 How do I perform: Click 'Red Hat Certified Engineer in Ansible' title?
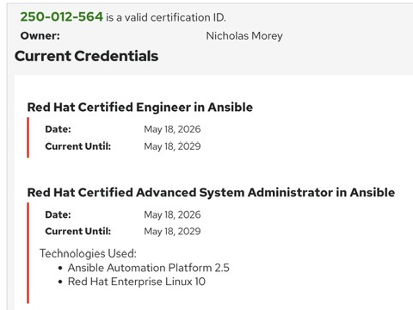coord(140,108)
